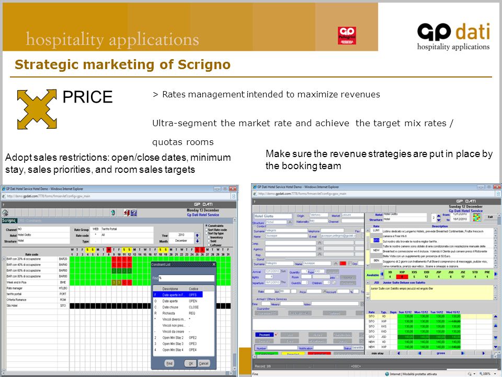Click the SITO rate code in description list
Viewport: 502px width, 377px height.
[x=376, y=240]
